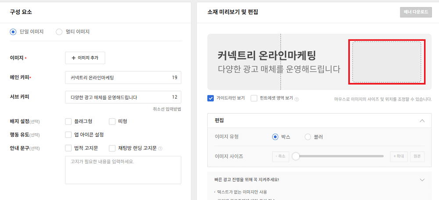Check the 법적 고지문 checkbox
Viewport: 439px width, 200px height.
click(x=68, y=148)
